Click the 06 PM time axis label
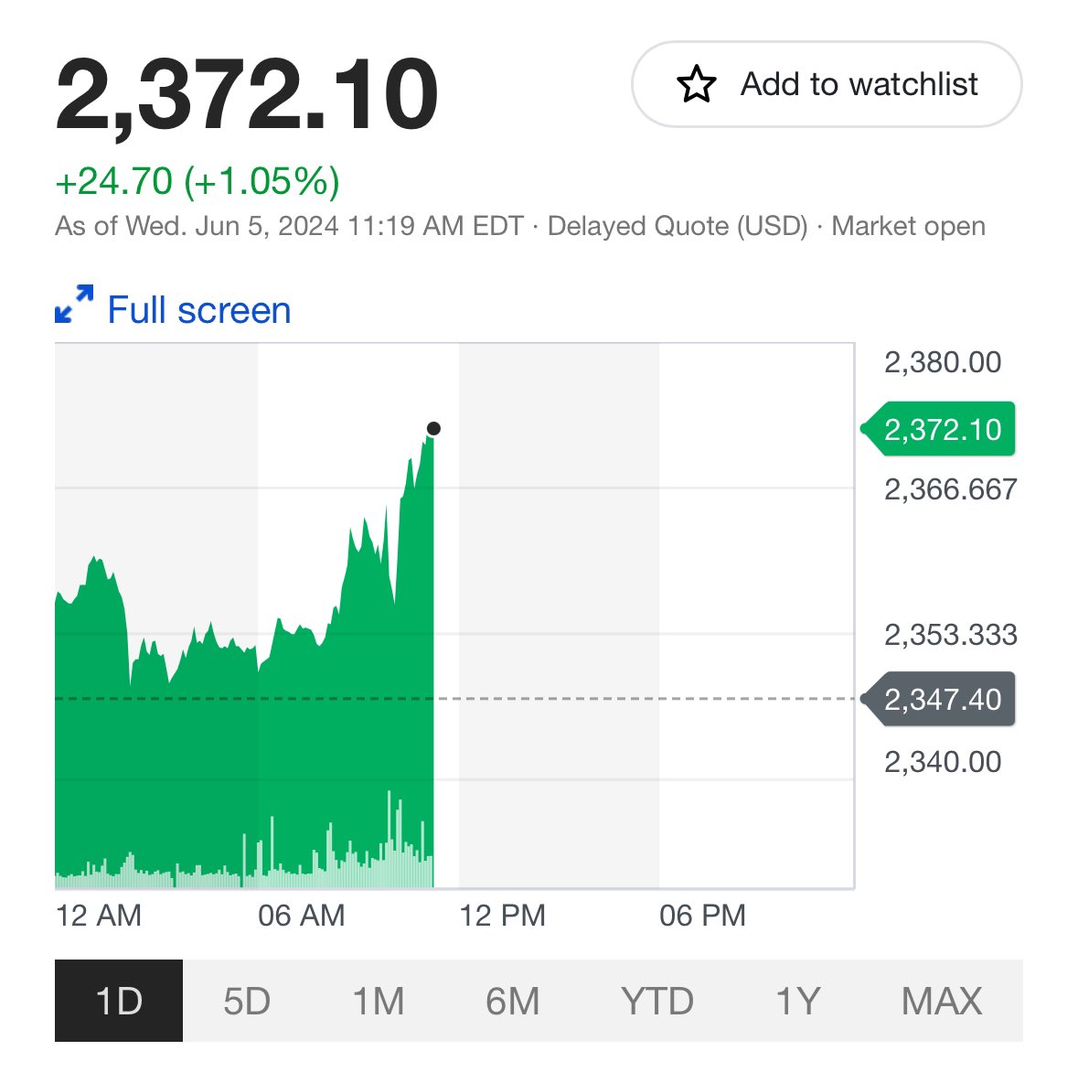This screenshot has width=1078, height=1083. [x=702, y=916]
